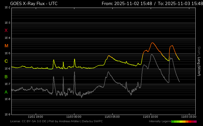
Task: Click the vertical 'Short, Long (W/m²)' axis label
Action: click(199, 61)
